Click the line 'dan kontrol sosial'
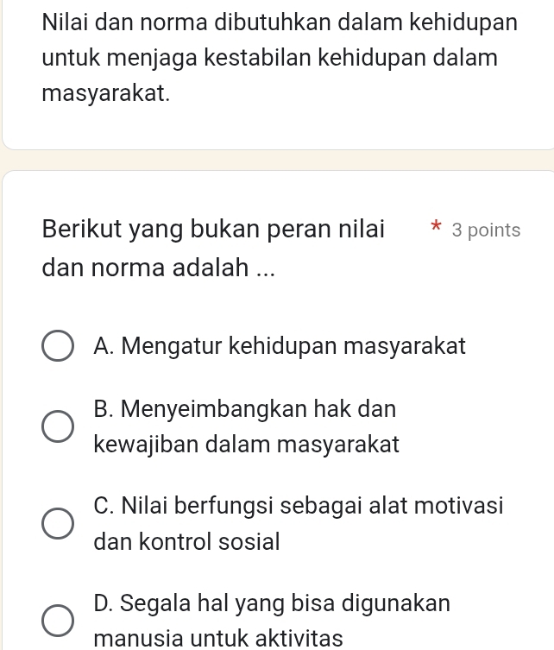This screenshot has height=650, width=554. coord(187,541)
